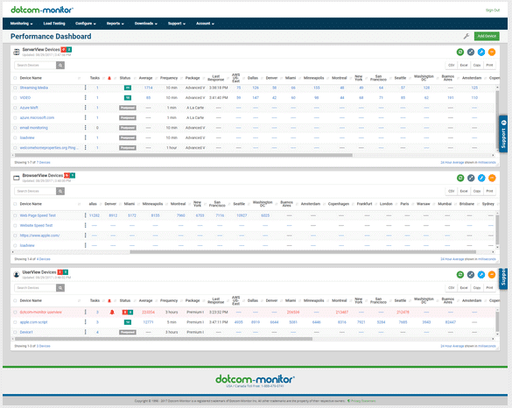
Task: Click the Add Device button
Action: pos(487,36)
